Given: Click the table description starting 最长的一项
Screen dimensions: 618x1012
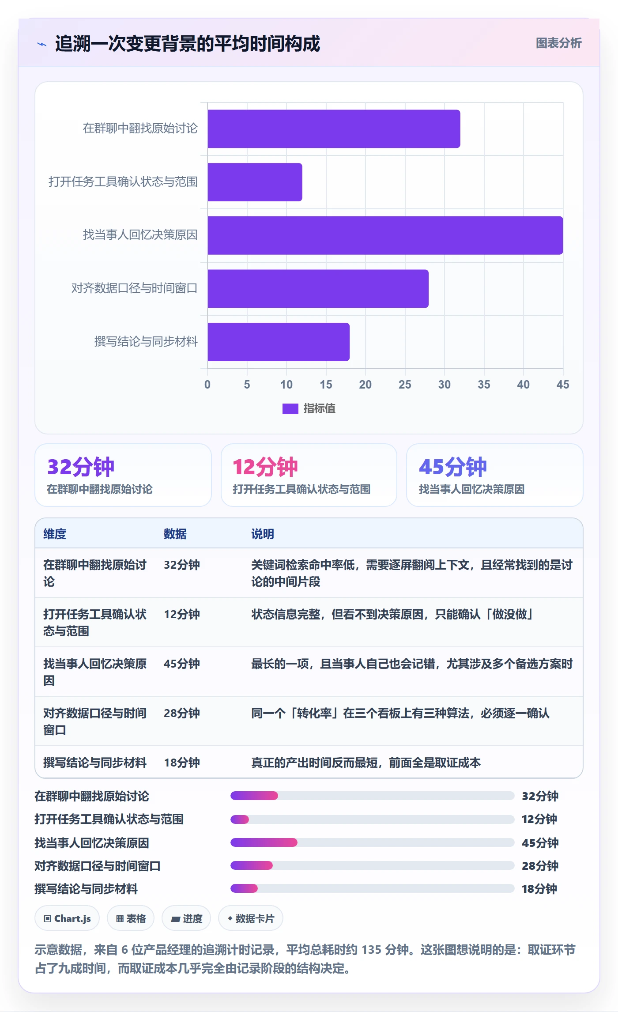Looking at the screenshot, I should point(412,664).
